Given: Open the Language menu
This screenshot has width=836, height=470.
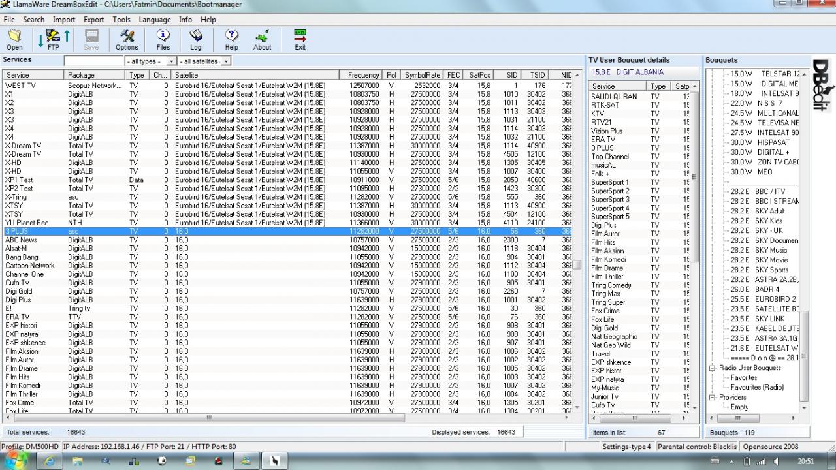Looking at the screenshot, I should [155, 20].
